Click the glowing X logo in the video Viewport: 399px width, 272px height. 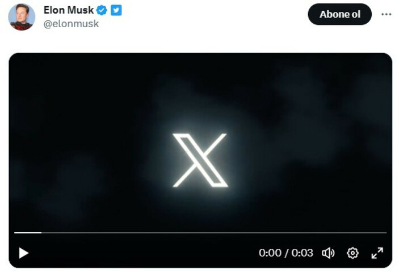(200, 160)
